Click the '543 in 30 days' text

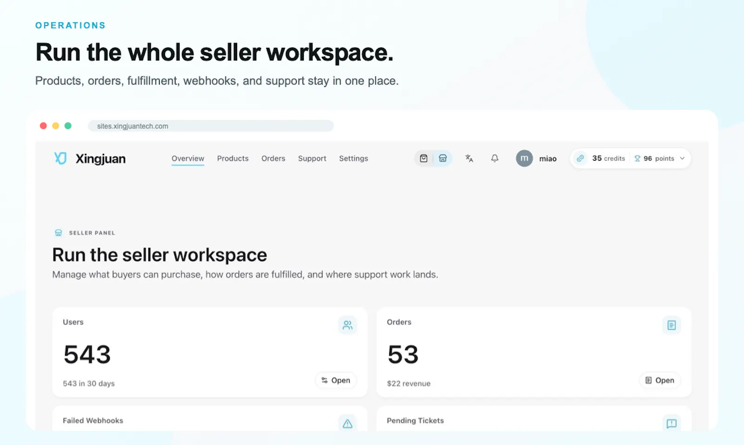click(x=89, y=384)
